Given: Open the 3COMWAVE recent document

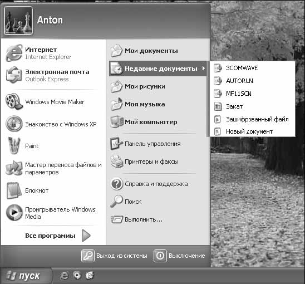Looking at the screenshot, I should coord(253,68).
